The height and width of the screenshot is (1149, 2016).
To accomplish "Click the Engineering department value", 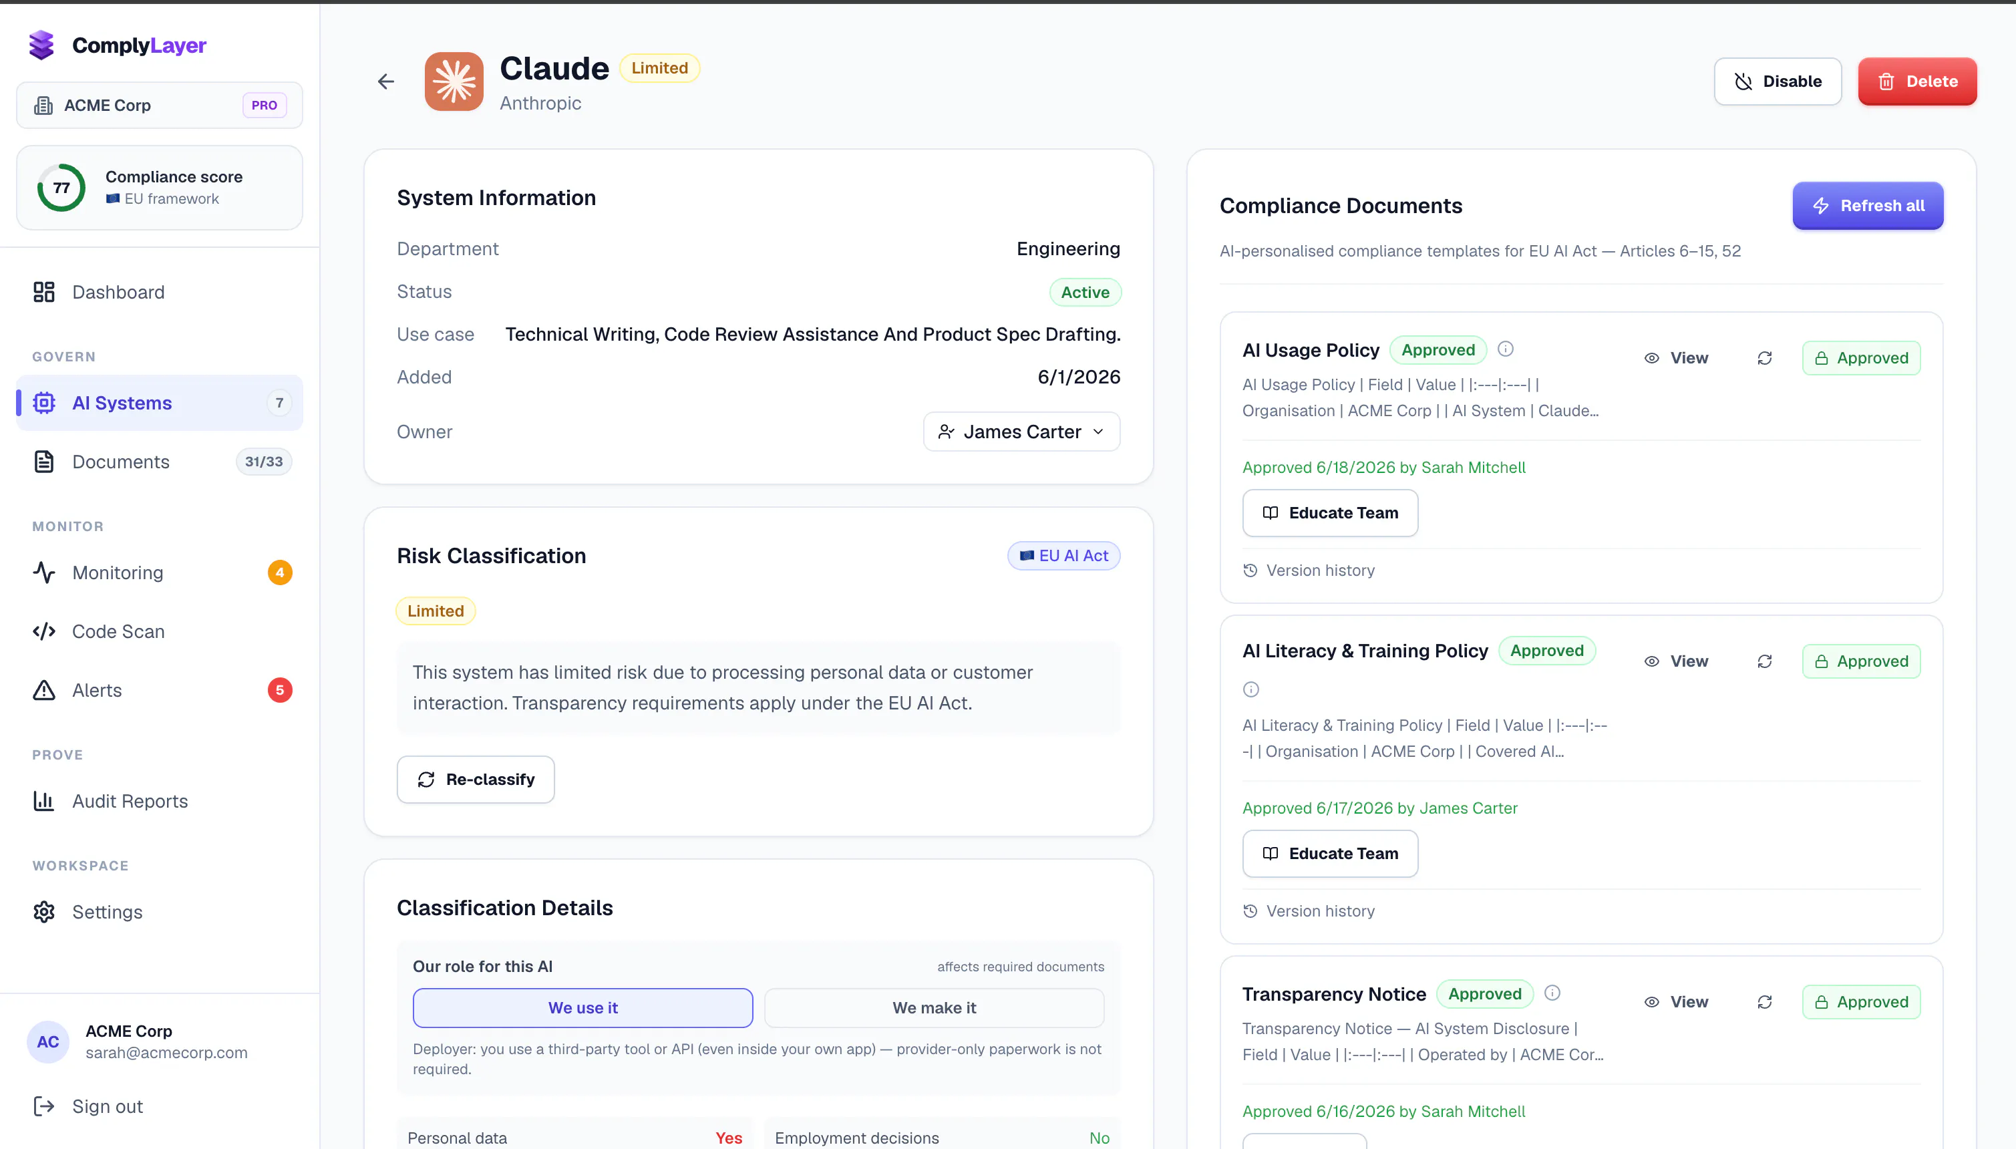I will pyautogui.click(x=1068, y=249).
